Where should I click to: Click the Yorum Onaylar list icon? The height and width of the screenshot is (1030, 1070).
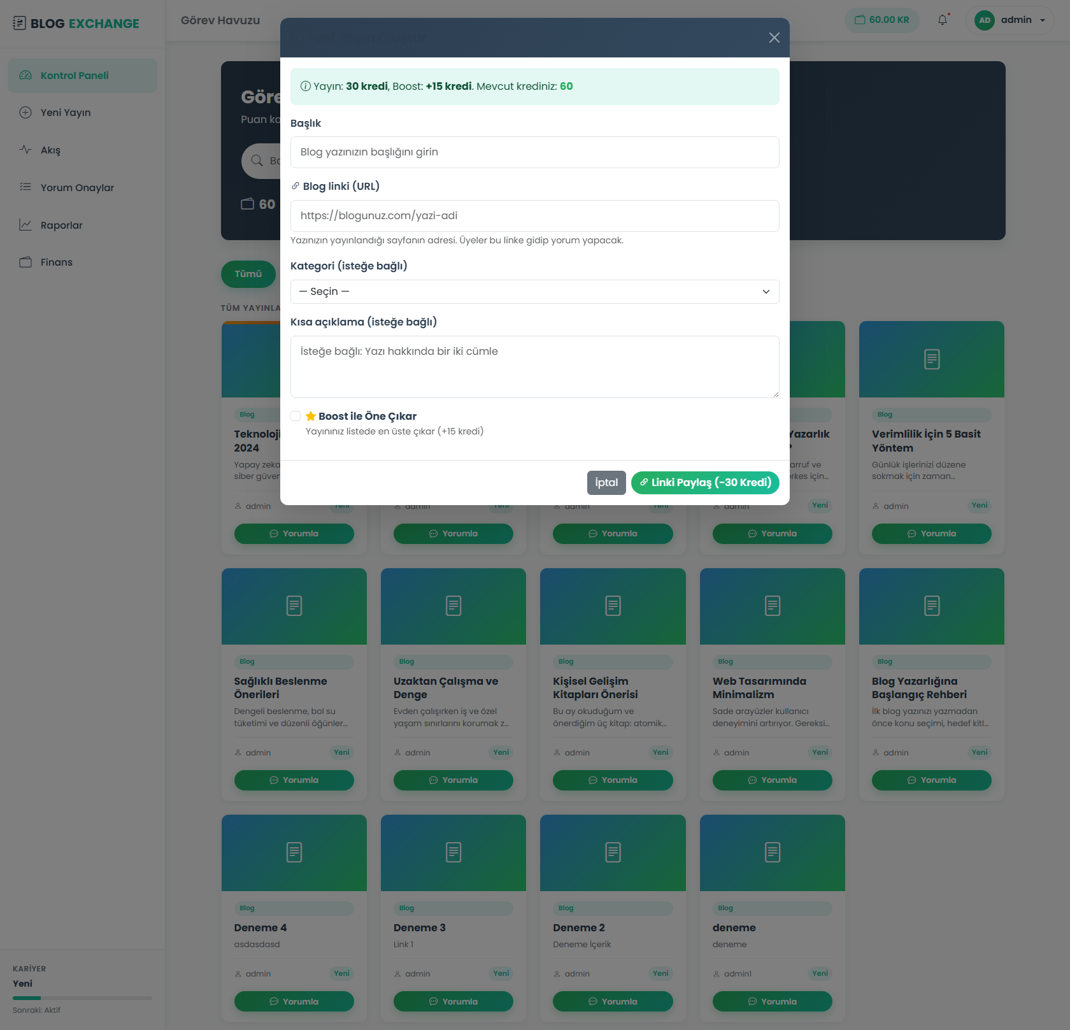pyautogui.click(x=25, y=187)
